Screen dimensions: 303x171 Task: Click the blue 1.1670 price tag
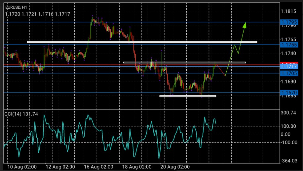click(288, 92)
